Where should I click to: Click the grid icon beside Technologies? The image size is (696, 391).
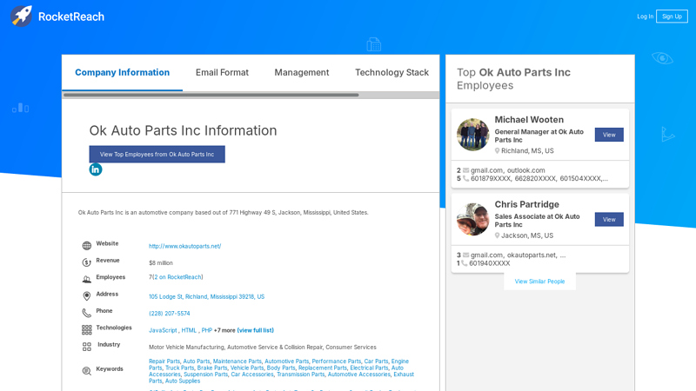[86, 330]
